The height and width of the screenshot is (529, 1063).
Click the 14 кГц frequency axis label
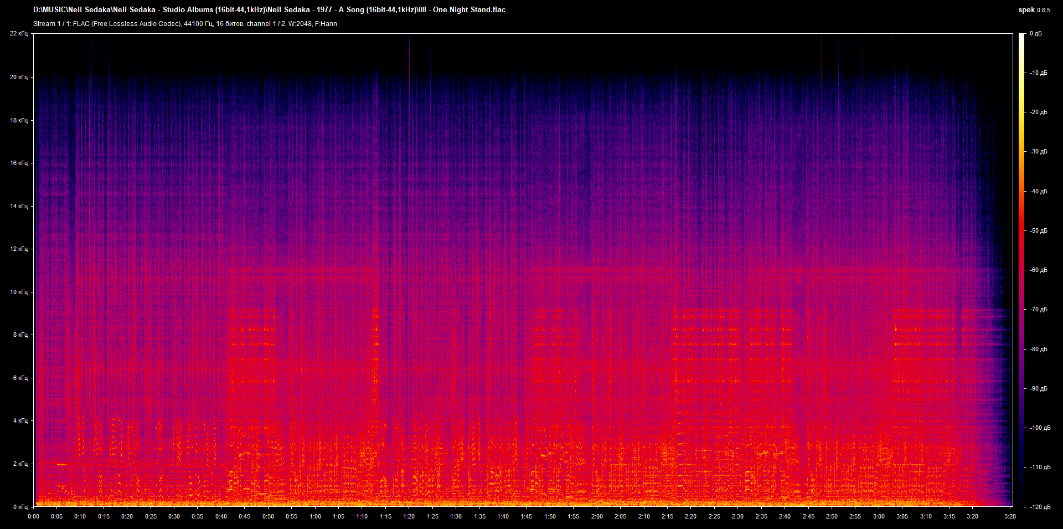pyautogui.click(x=19, y=206)
